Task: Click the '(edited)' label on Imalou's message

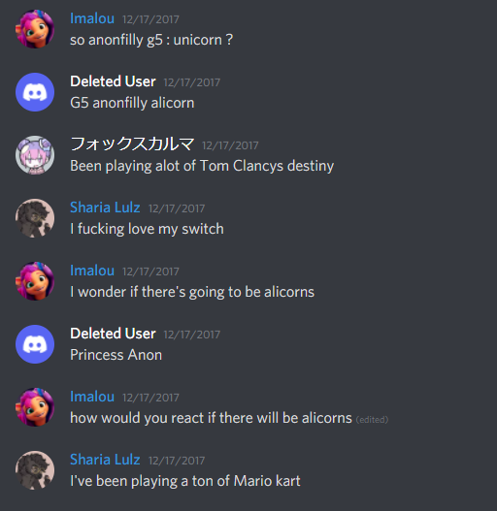Action: [372, 420]
